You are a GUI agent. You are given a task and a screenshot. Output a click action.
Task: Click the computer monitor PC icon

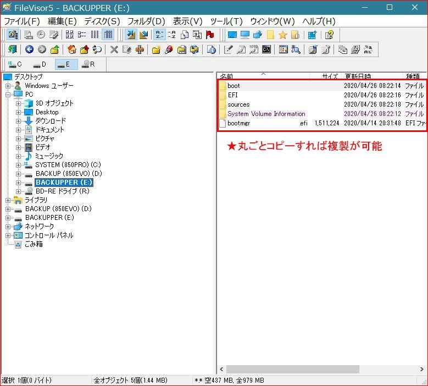[245, 35]
